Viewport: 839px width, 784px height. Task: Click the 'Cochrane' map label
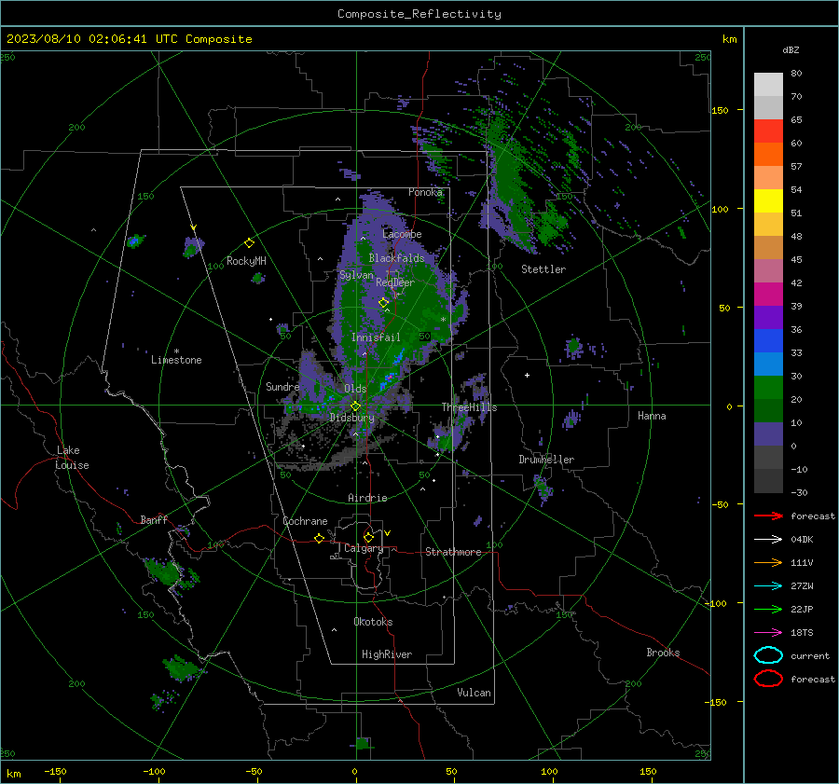(305, 521)
